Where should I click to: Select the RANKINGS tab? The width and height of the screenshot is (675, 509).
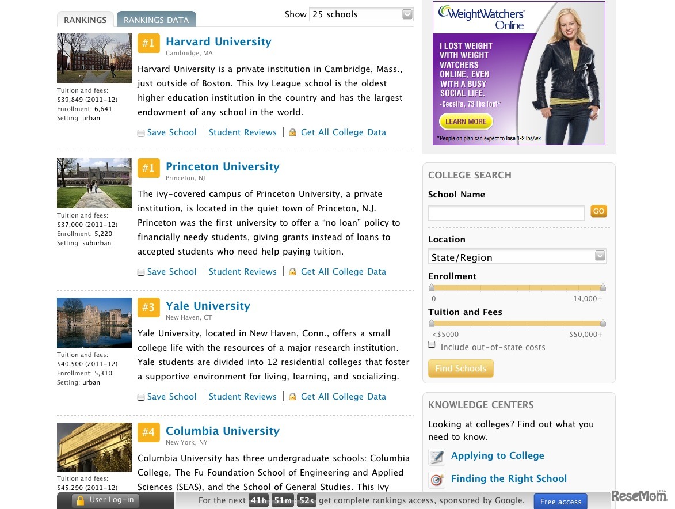point(85,20)
